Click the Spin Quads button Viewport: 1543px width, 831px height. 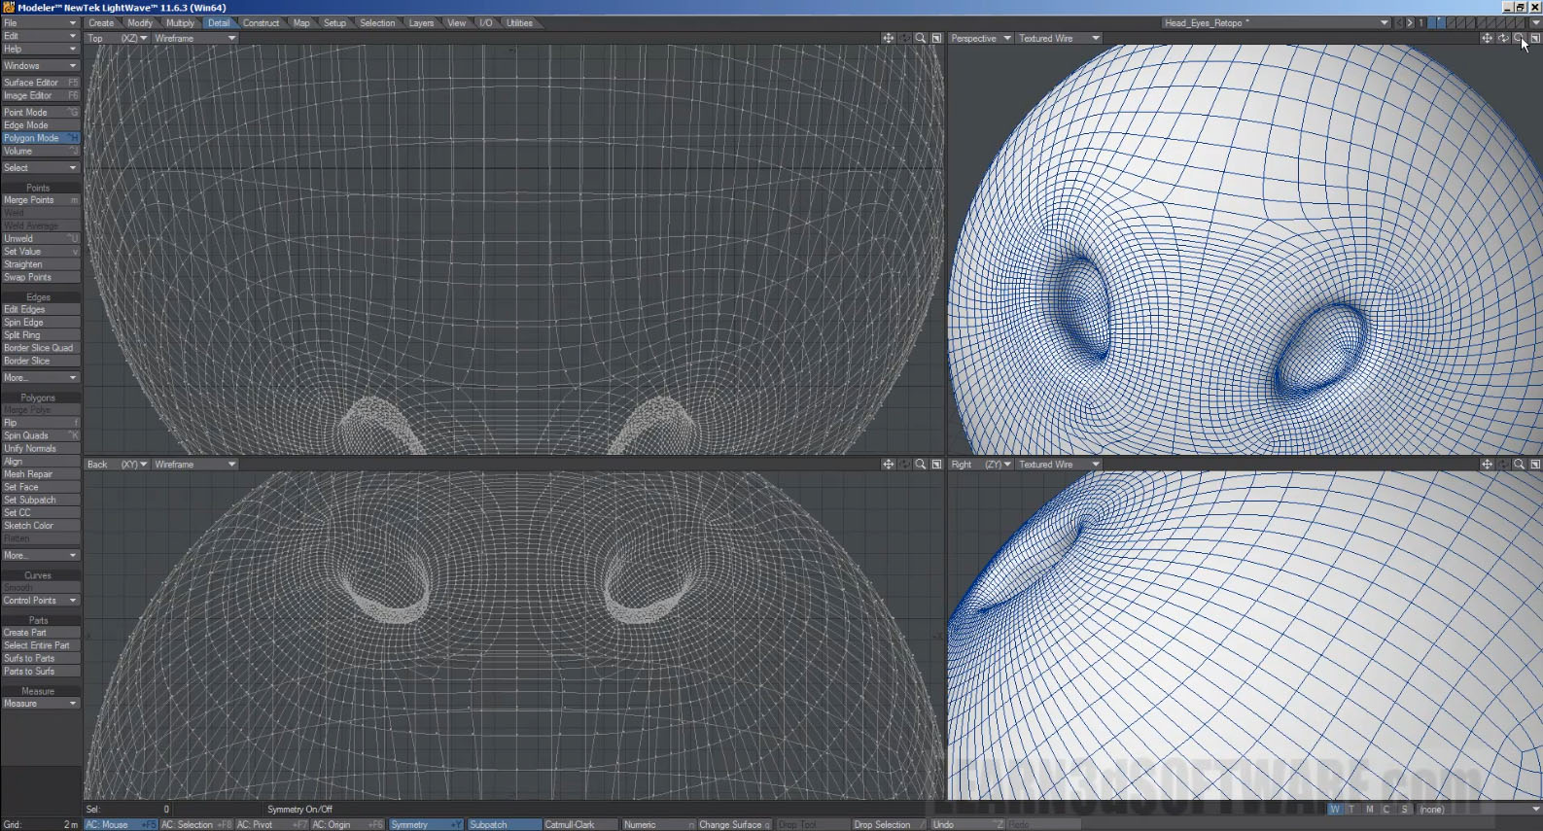click(41, 435)
